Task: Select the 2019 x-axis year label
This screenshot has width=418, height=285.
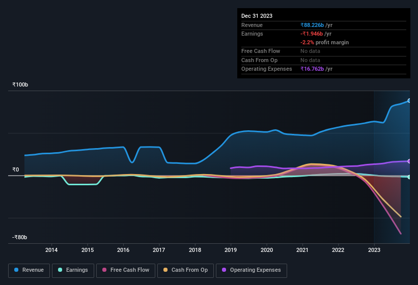Action: click(x=231, y=249)
